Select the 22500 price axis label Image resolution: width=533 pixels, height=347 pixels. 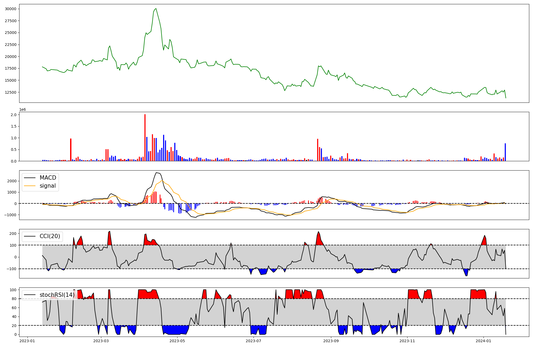tap(10, 45)
